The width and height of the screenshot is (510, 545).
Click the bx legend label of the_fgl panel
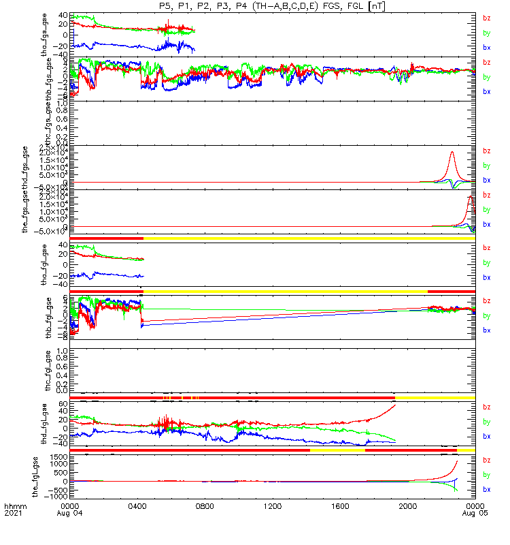click(486, 489)
